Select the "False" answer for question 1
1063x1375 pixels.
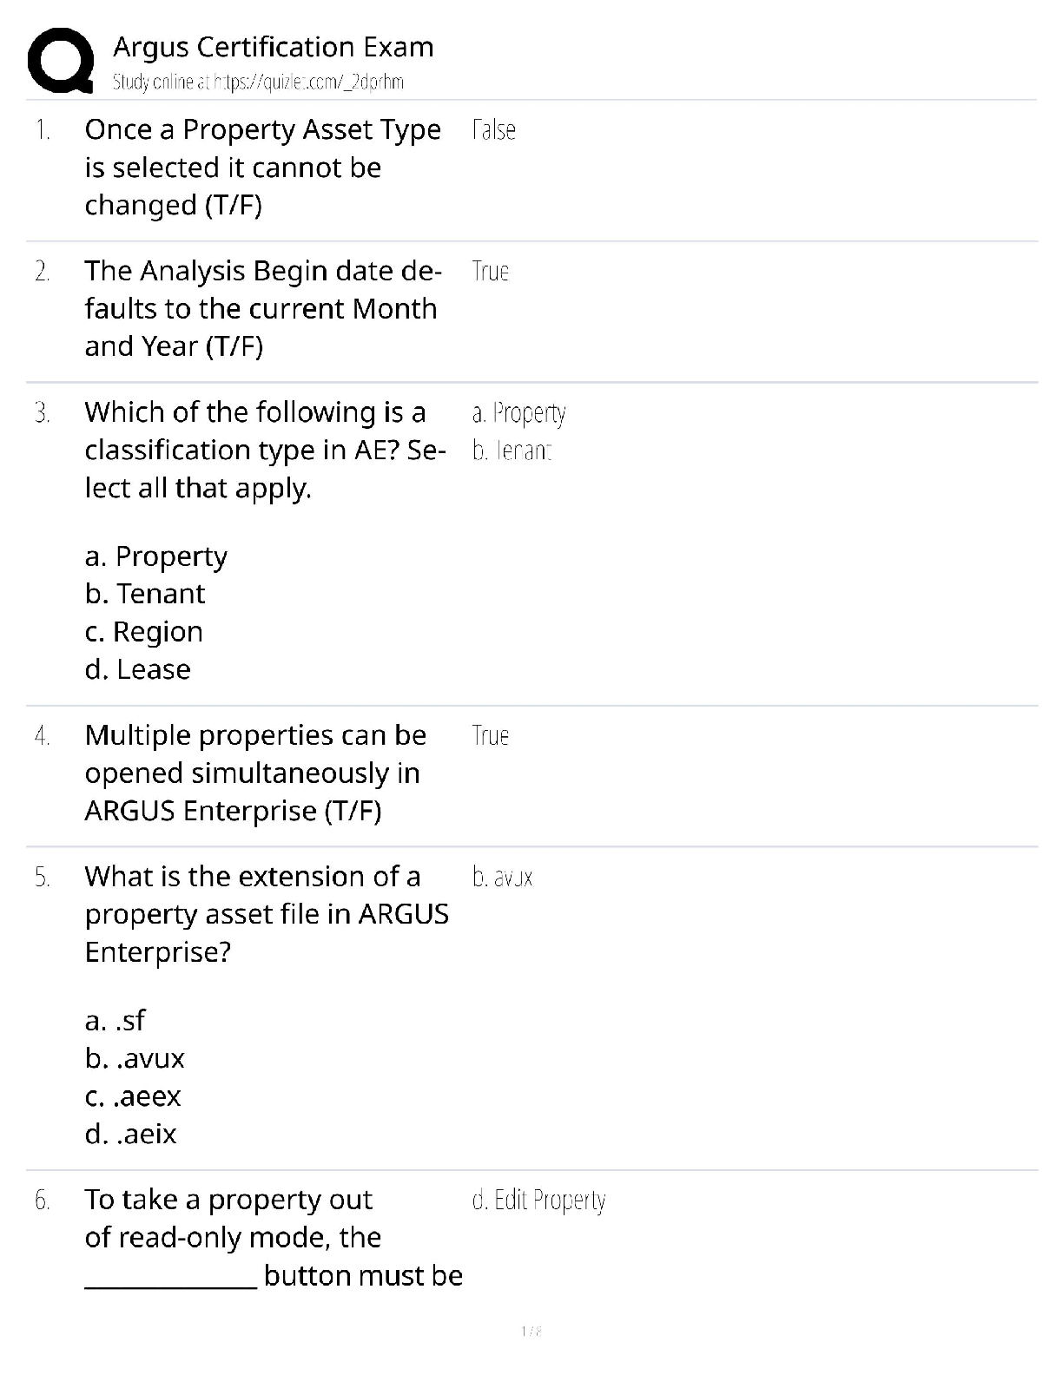pos(493,130)
